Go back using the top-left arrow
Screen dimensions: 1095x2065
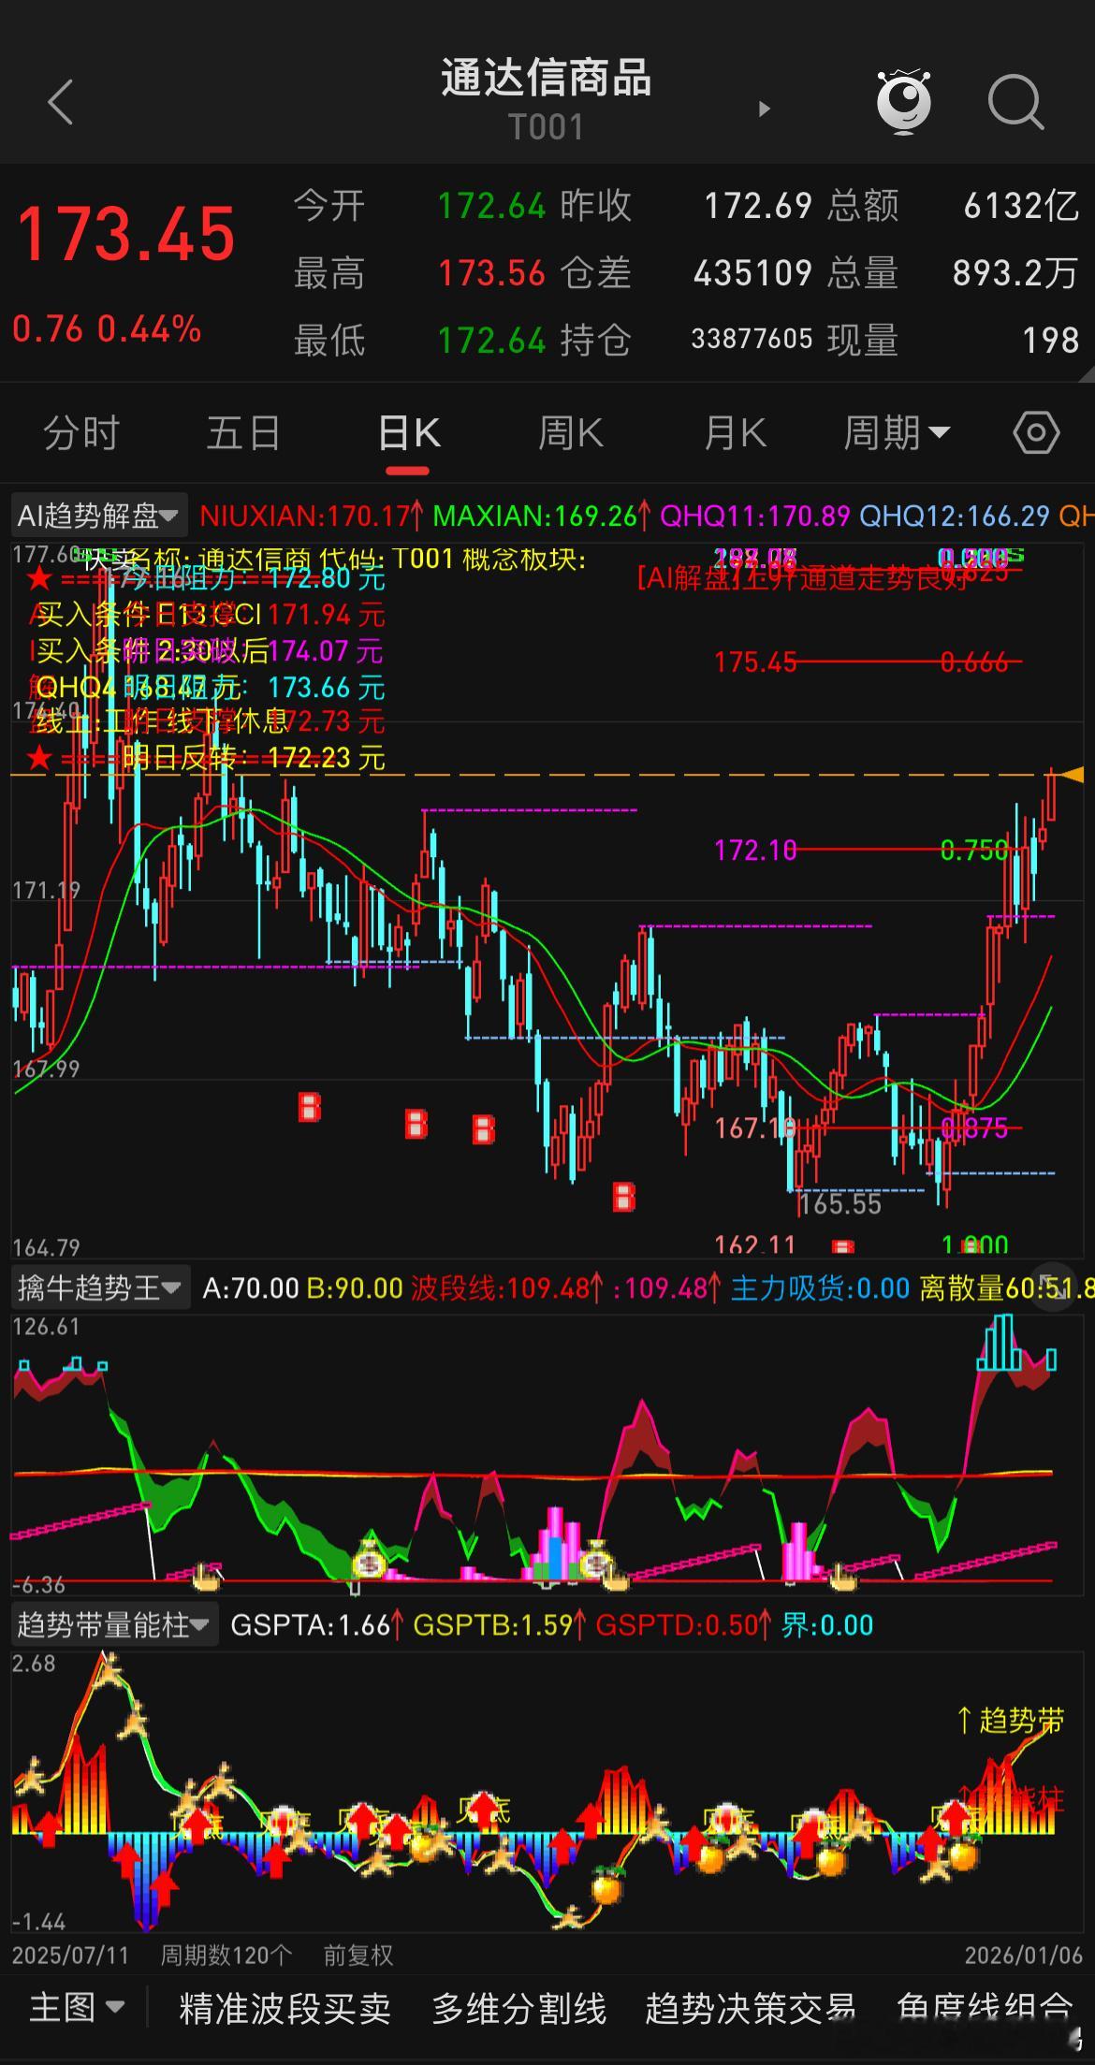61,101
